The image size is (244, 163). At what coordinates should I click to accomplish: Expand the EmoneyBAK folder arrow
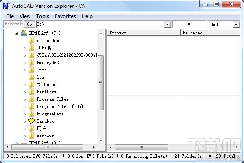click(x=24, y=63)
